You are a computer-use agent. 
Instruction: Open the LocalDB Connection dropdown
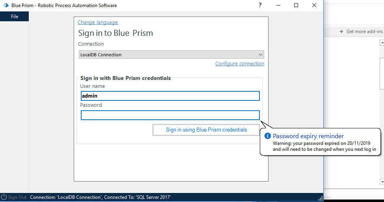pyautogui.click(x=171, y=54)
